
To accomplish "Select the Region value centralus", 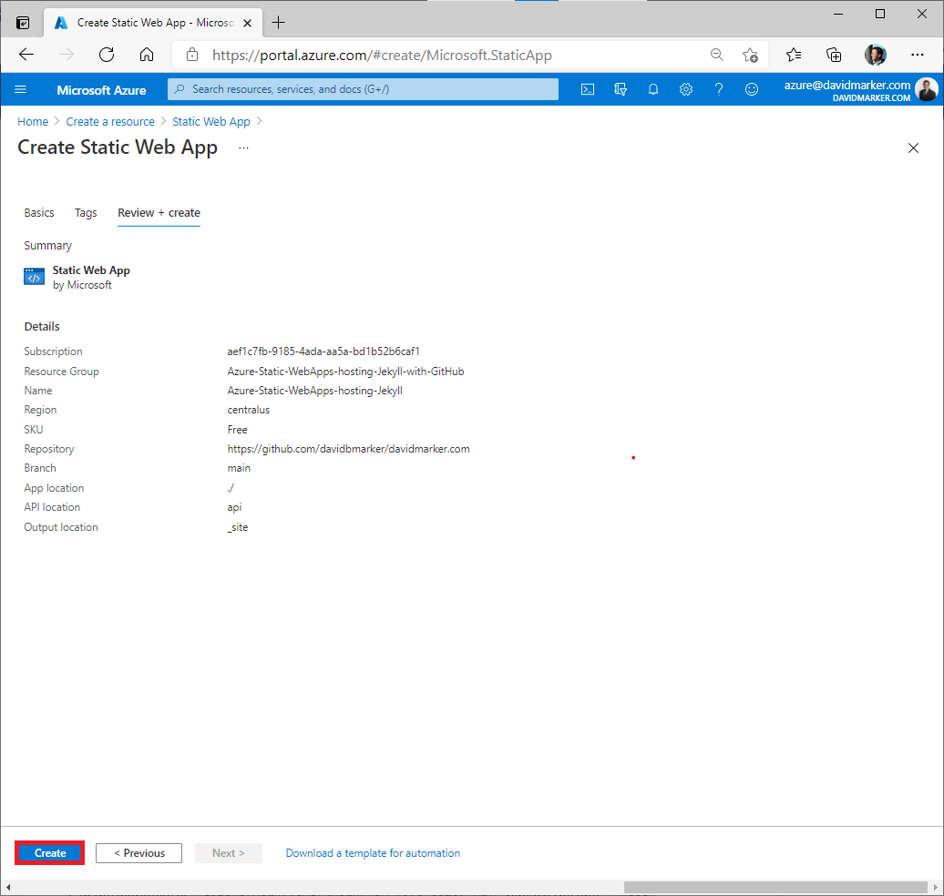I will [249, 410].
